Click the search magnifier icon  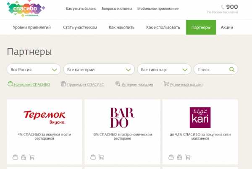231,69
